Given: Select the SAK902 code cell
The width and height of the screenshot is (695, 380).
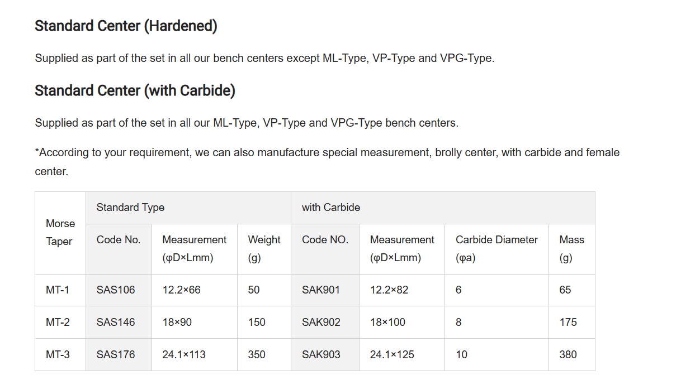Looking at the screenshot, I should [325, 323].
